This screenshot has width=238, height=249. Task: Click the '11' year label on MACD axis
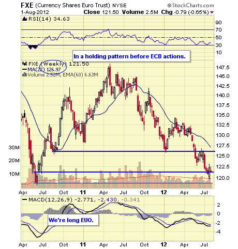[x=83, y=244]
